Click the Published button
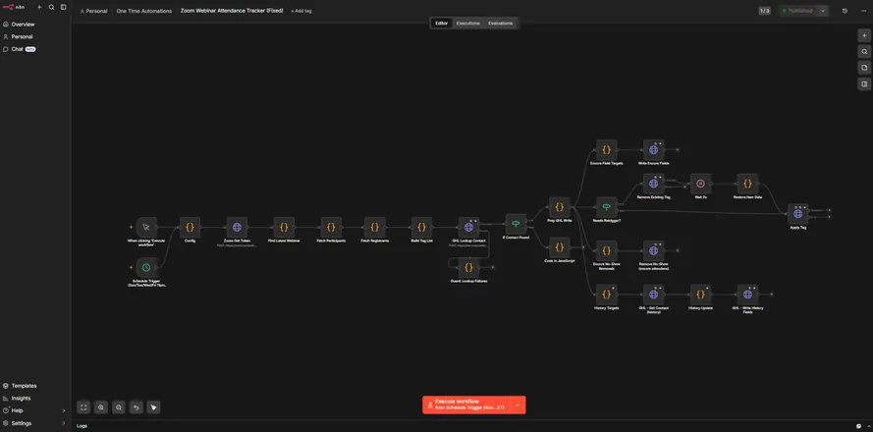The width and height of the screenshot is (873, 432). coord(797,11)
